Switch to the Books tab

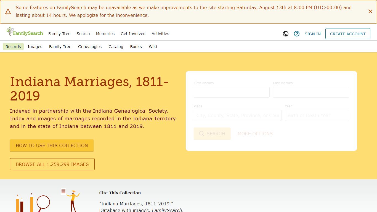[136, 47]
